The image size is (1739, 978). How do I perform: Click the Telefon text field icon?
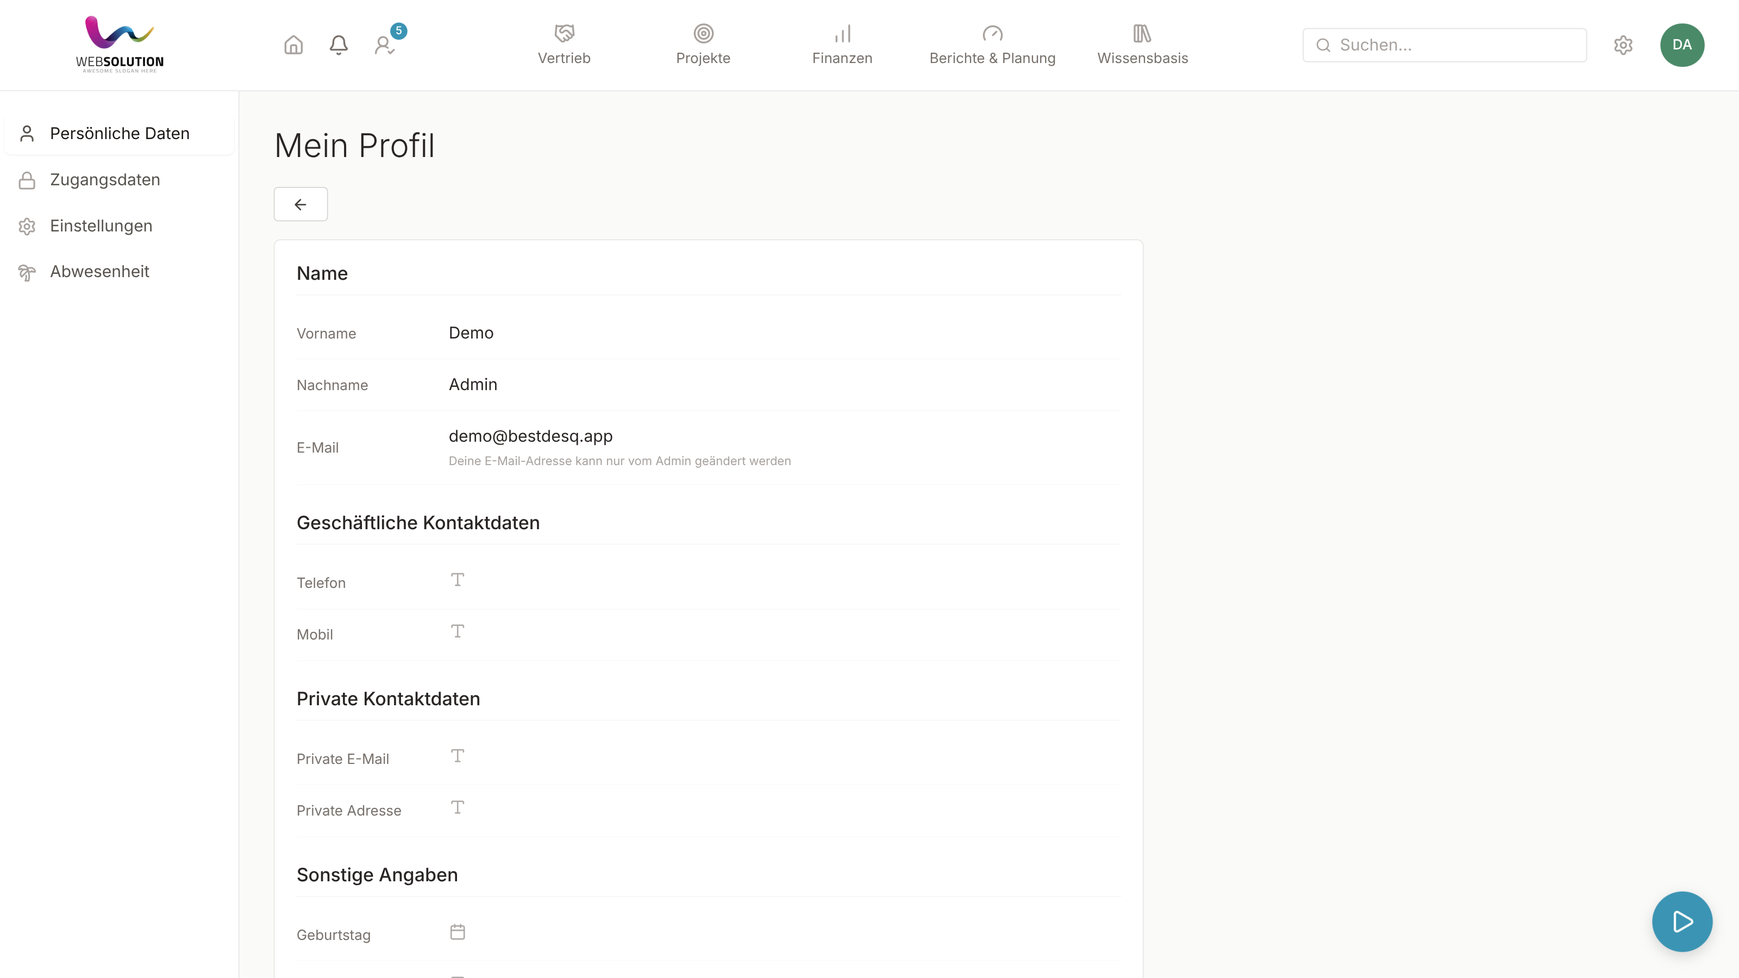click(458, 580)
